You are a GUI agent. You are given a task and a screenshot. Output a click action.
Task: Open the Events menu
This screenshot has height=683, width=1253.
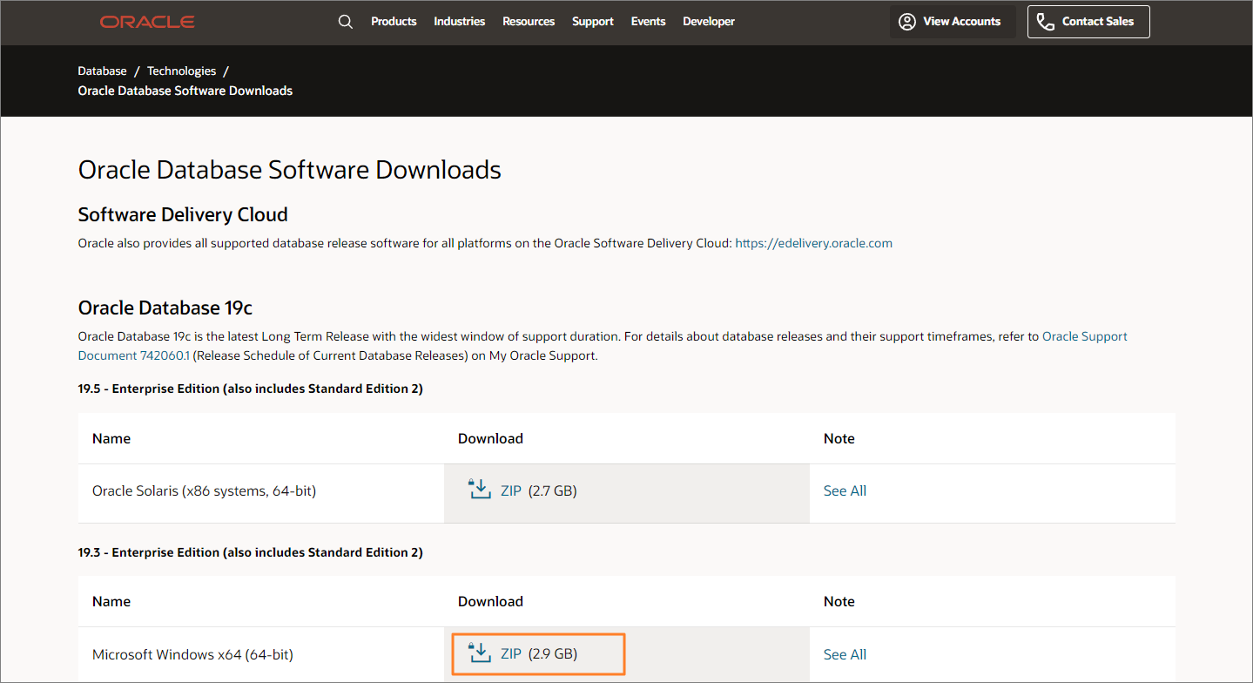(x=648, y=22)
